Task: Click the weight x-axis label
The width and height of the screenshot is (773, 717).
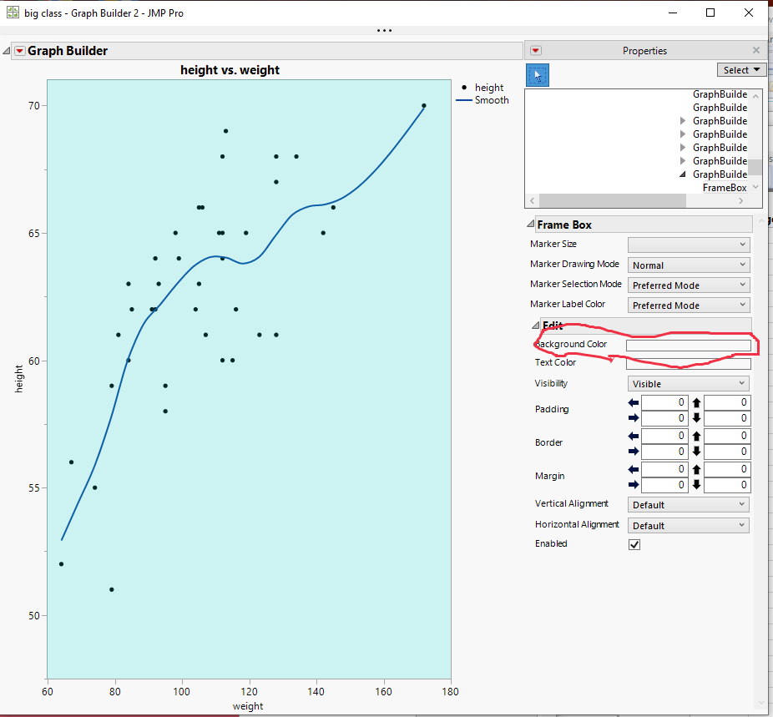Action: (248, 706)
